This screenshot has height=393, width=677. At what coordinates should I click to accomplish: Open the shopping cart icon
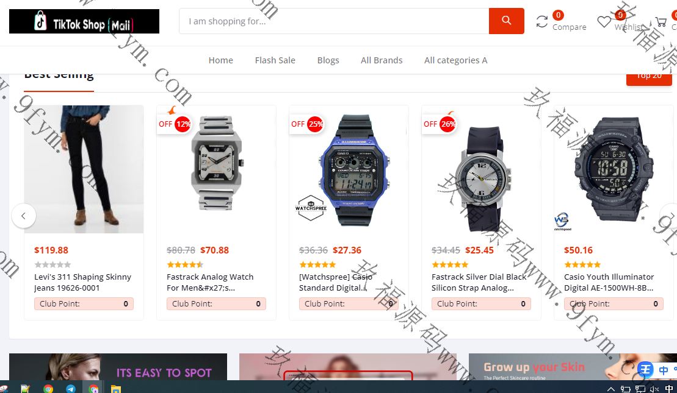661,21
